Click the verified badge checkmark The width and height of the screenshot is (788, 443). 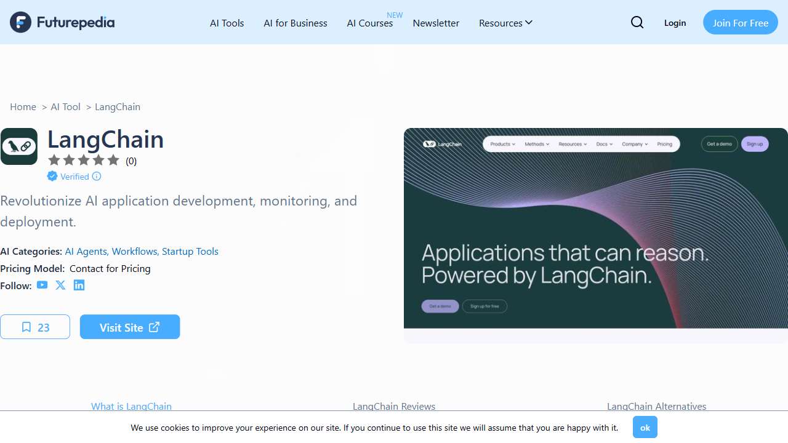(52, 177)
